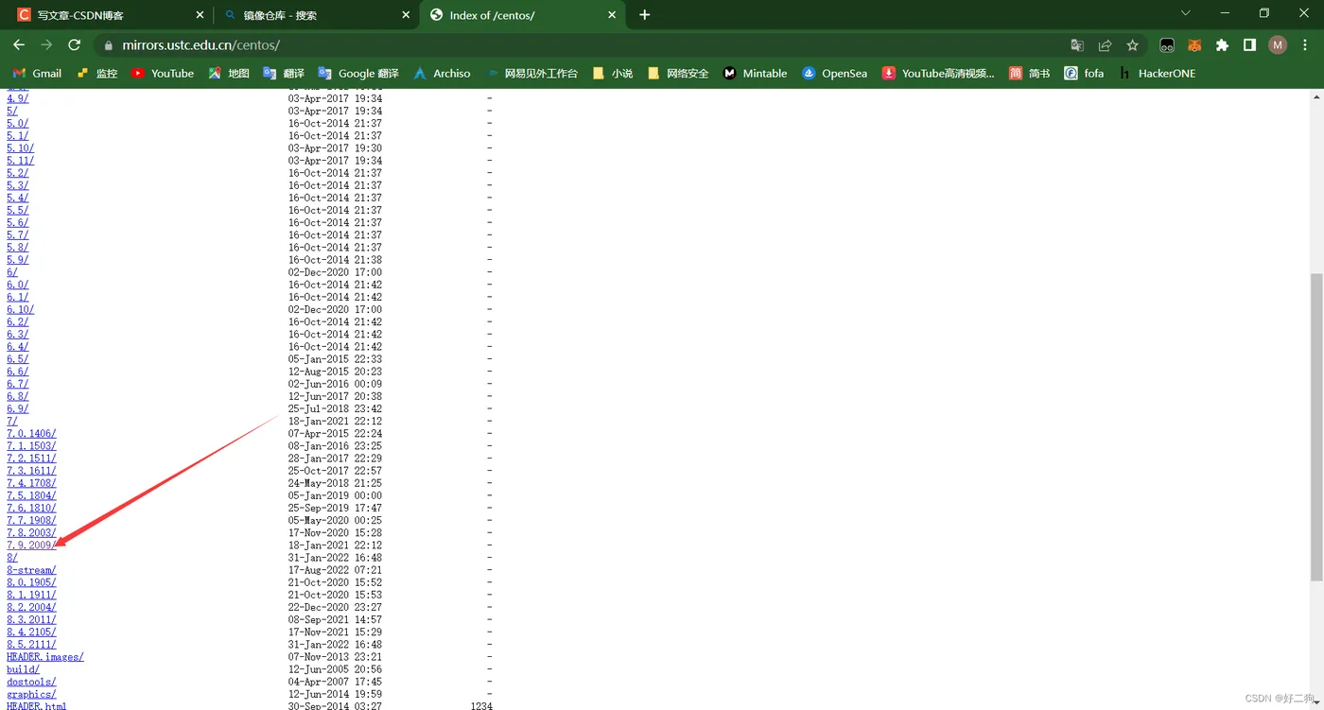Open the Google Translate page icon in address bar
1324x710 pixels.
(1077, 44)
